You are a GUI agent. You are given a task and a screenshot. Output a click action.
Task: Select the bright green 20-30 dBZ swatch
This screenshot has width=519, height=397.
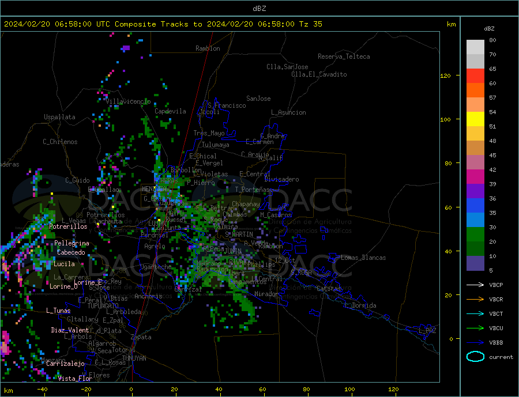(475, 235)
